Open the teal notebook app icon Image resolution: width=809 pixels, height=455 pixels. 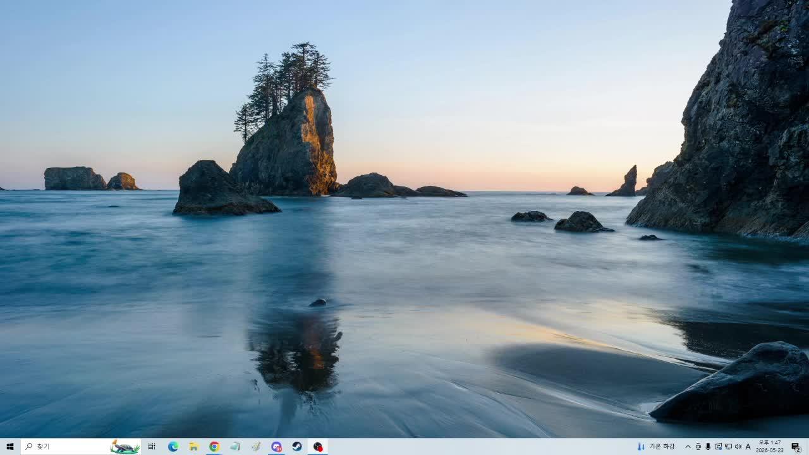(x=235, y=446)
